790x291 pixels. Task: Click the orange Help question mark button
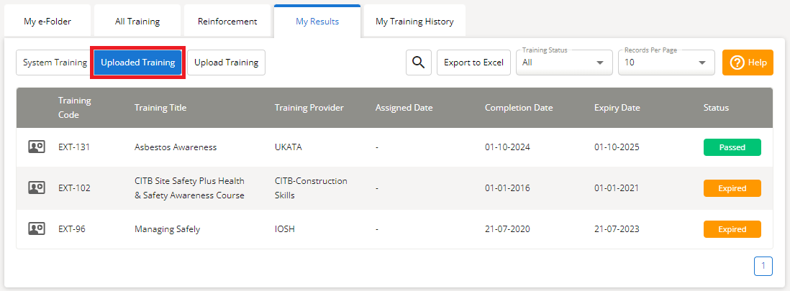(748, 63)
